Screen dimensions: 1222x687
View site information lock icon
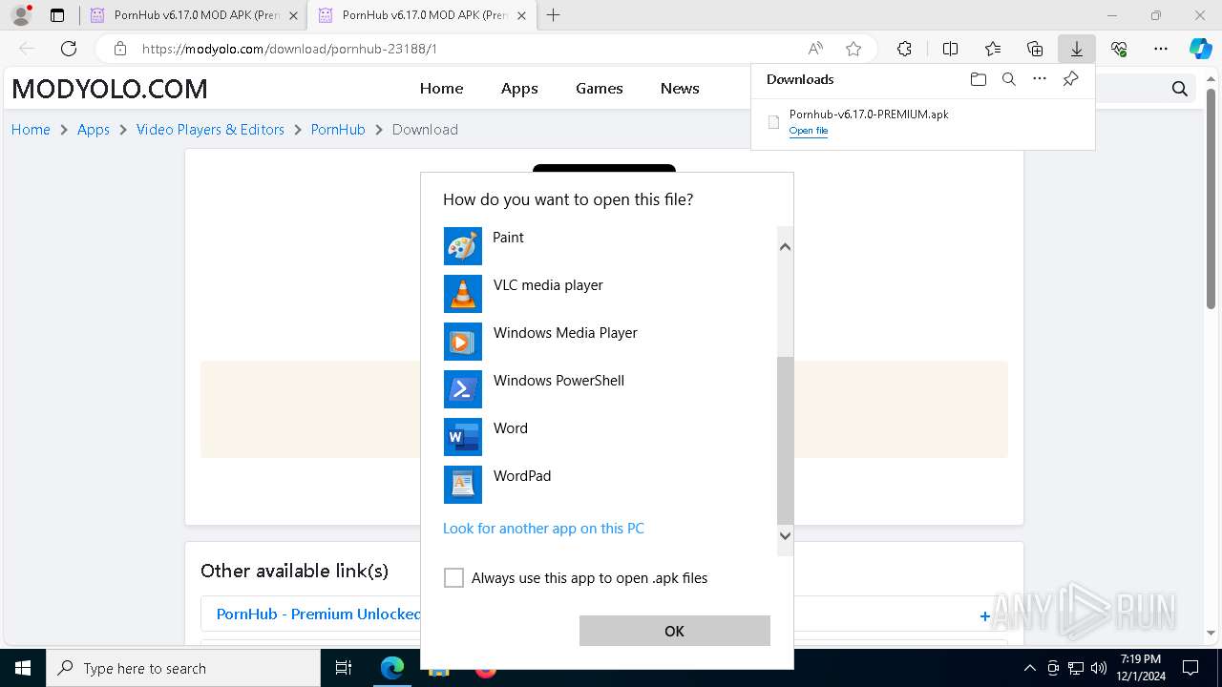click(119, 49)
